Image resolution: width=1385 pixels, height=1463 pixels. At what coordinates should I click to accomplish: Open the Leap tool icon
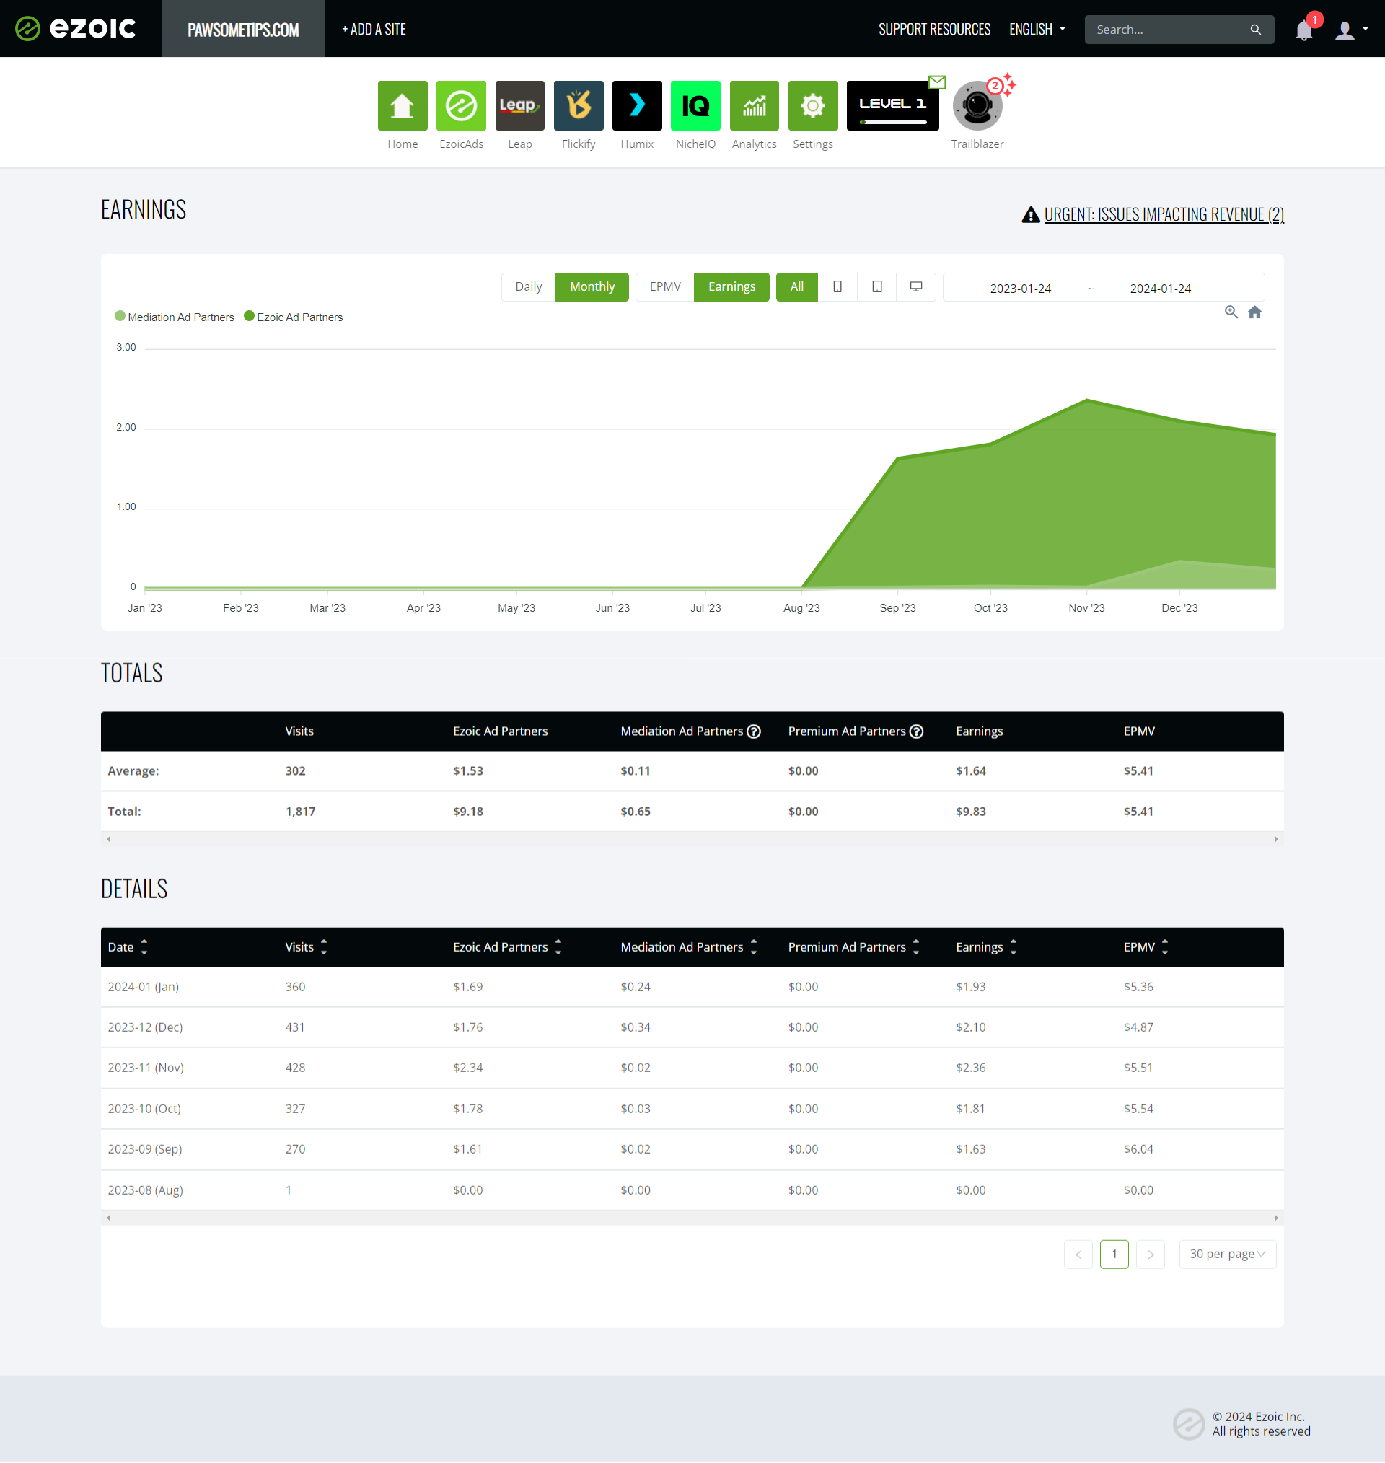(520, 105)
